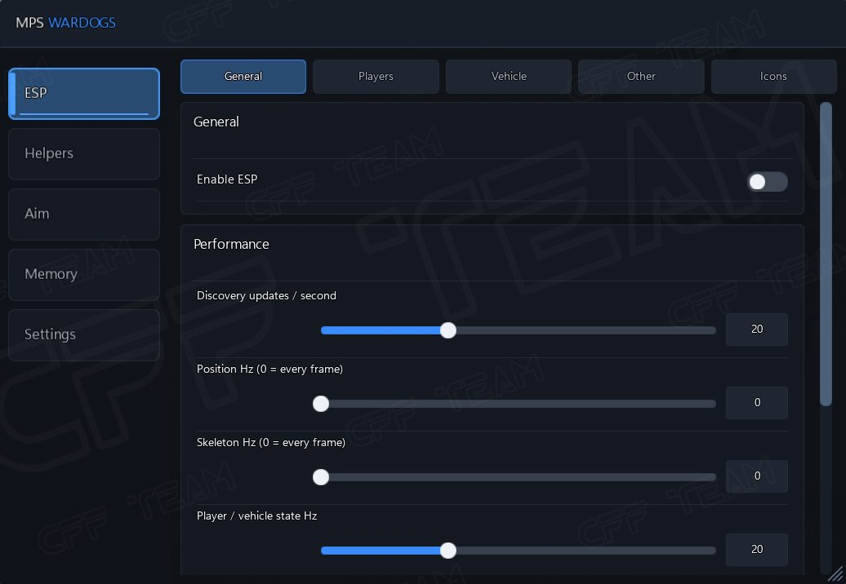Click the Skeleton Hz slider handle
The width and height of the screenshot is (846, 584).
321,477
